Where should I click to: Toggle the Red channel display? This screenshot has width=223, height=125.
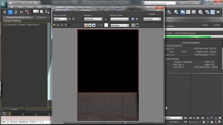(86, 25)
